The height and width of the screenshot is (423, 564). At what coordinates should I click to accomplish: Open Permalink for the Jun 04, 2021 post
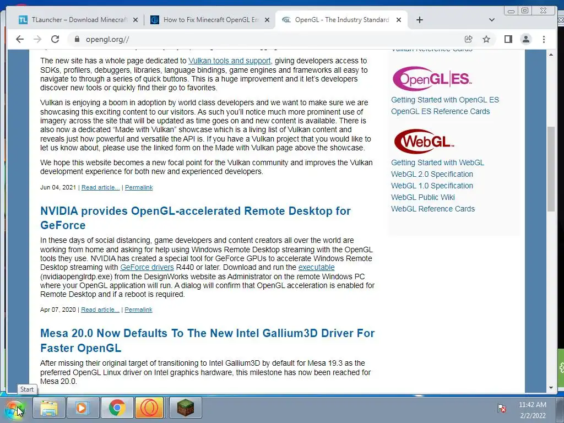[x=139, y=187]
